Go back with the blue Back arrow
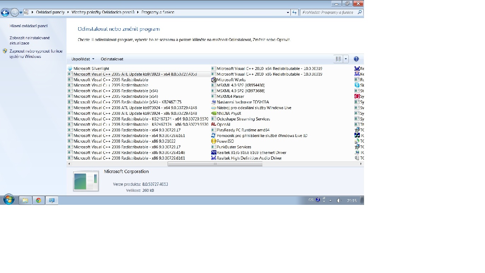 click(x=5, y=13)
